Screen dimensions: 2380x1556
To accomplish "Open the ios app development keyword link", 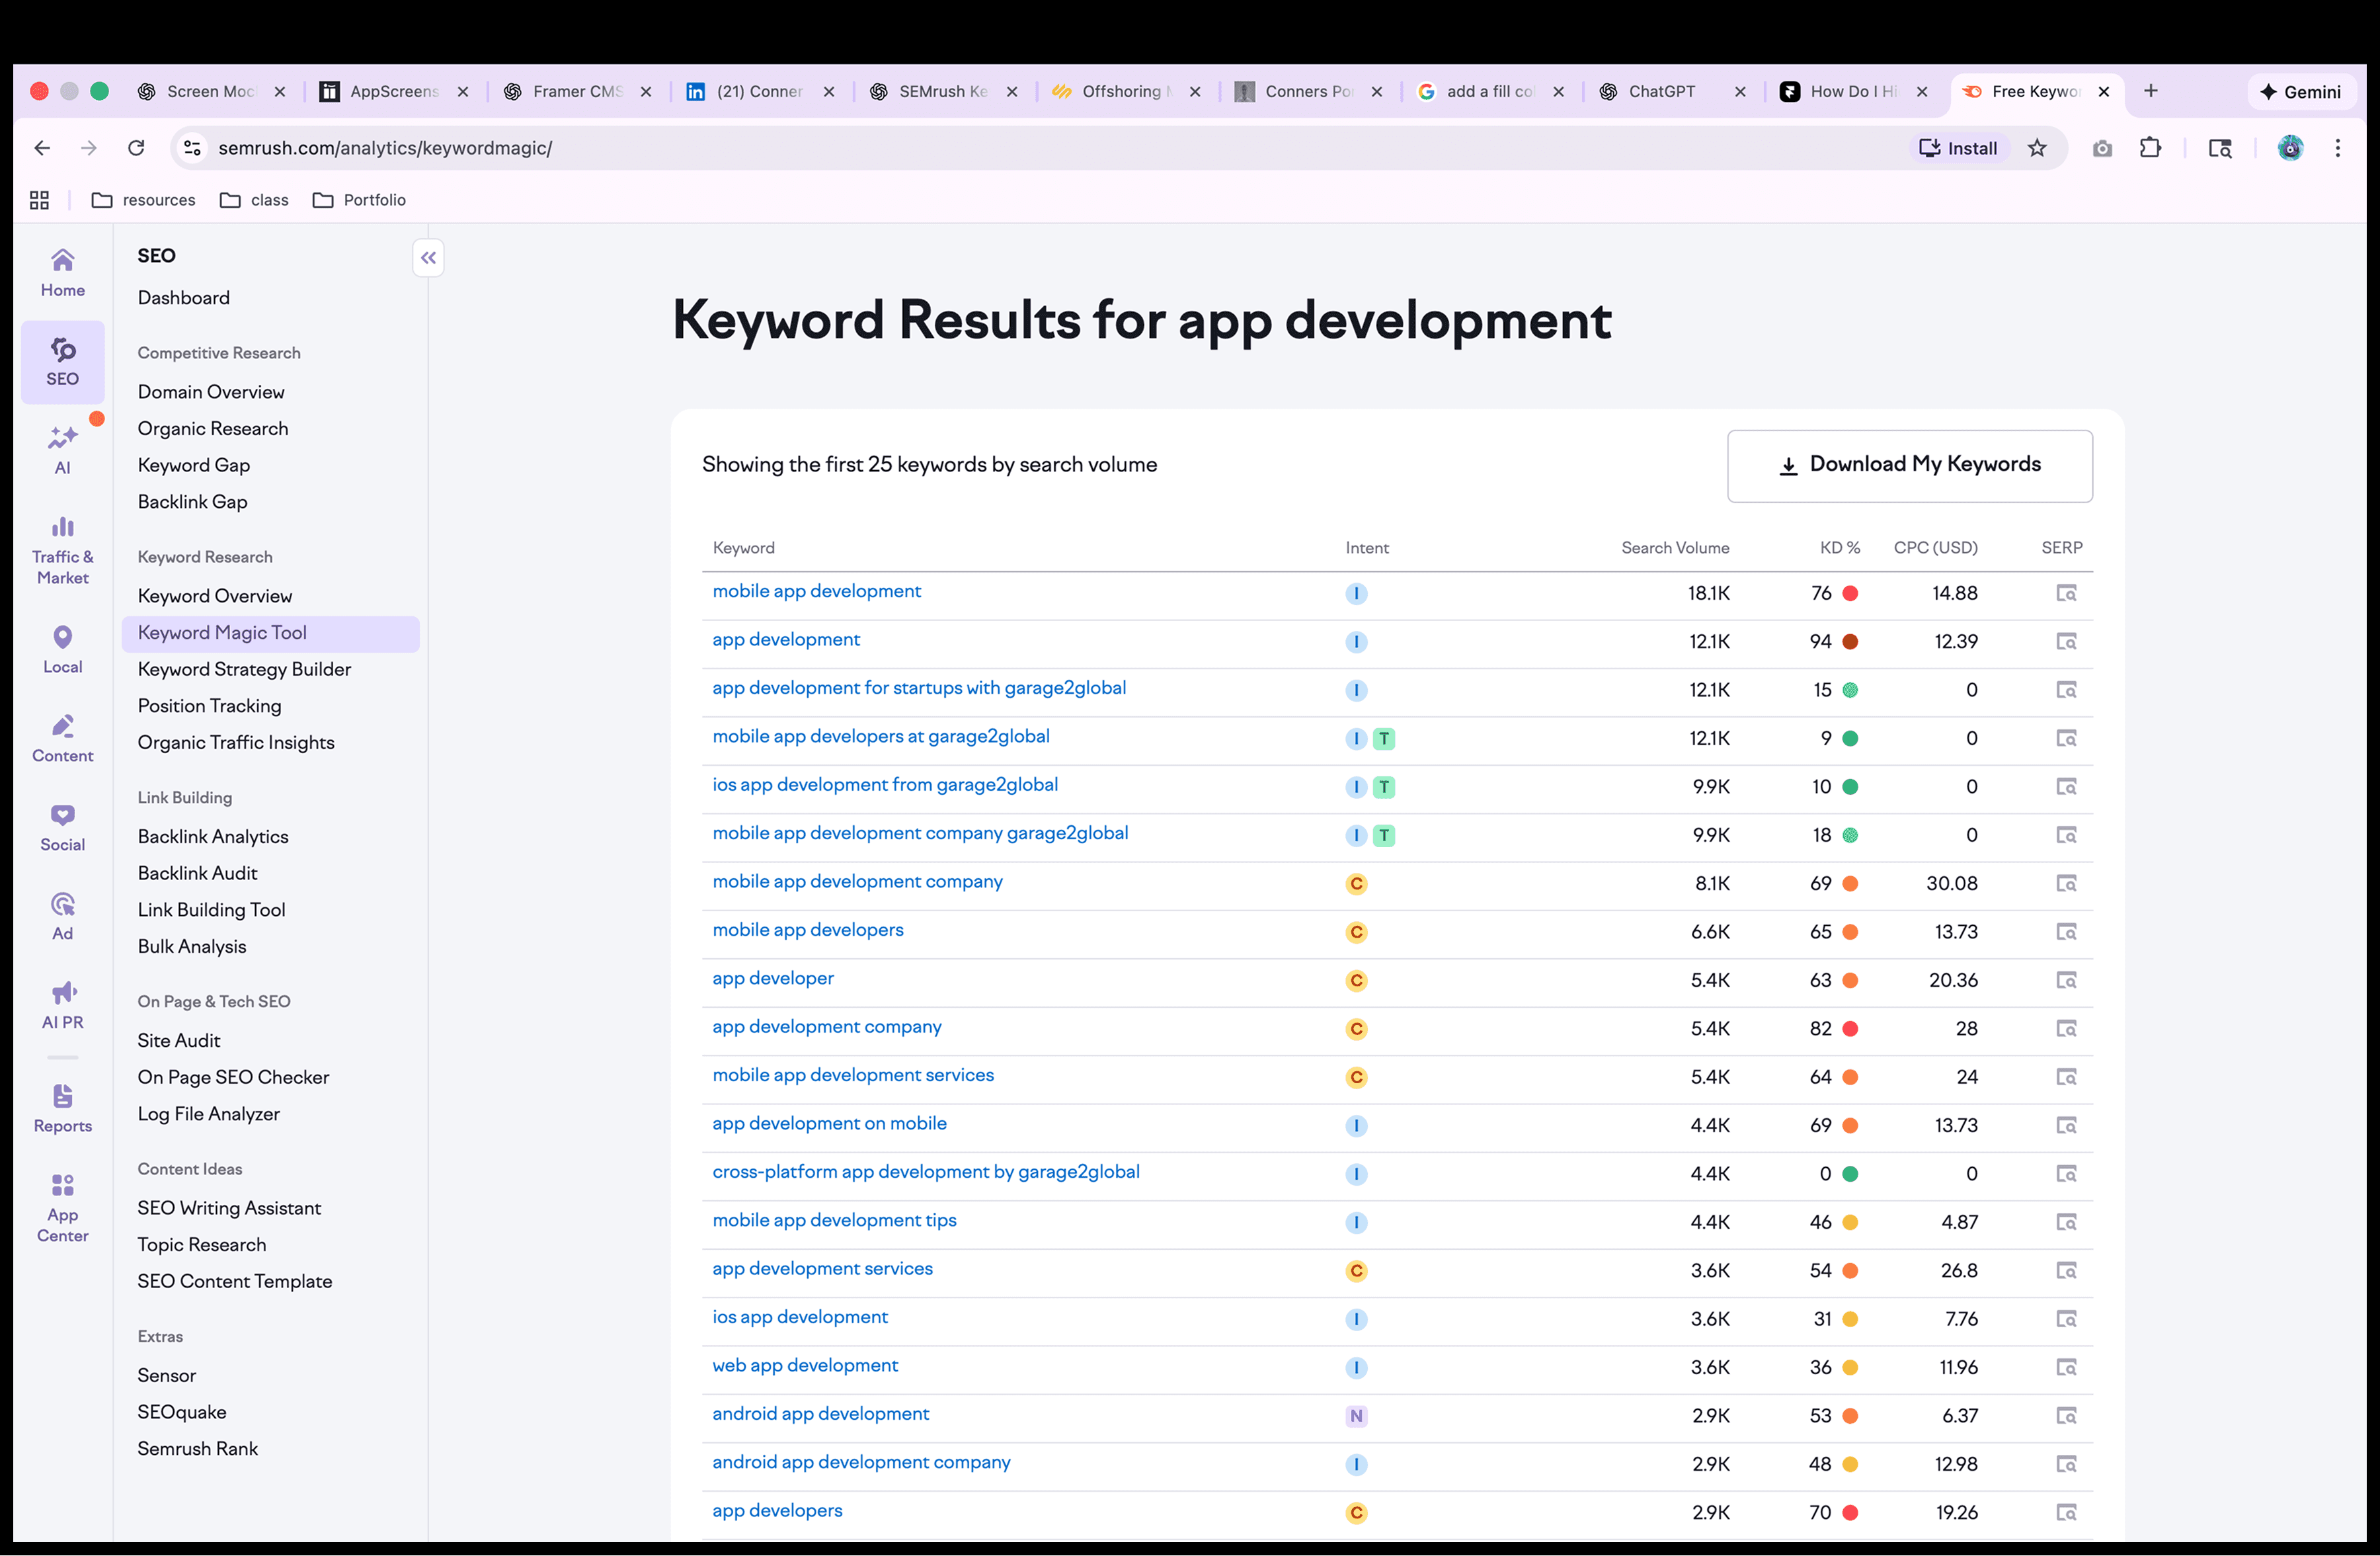I will point(799,1317).
